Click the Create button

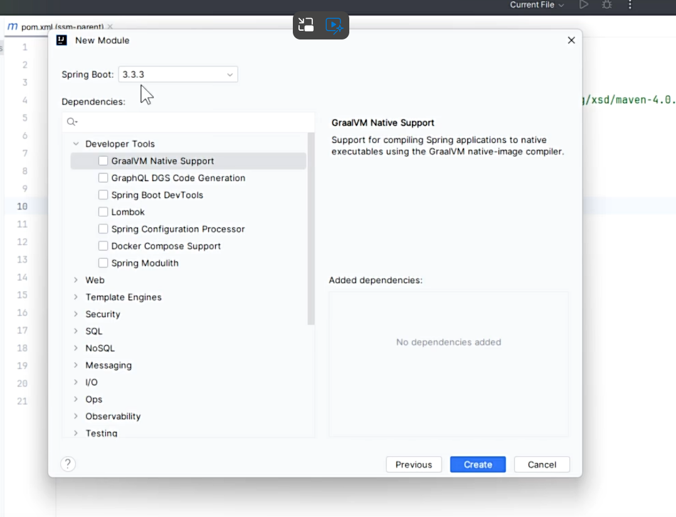pos(478,464)
